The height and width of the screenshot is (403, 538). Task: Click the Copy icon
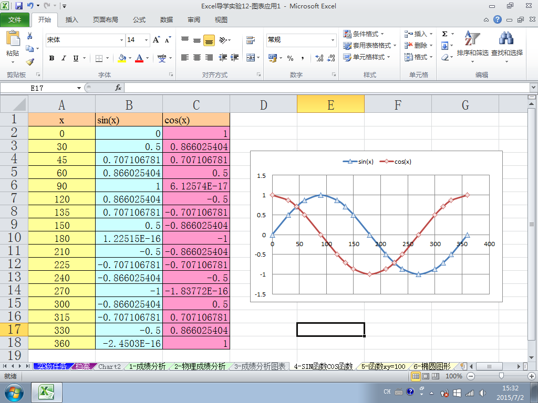point(30,49)
